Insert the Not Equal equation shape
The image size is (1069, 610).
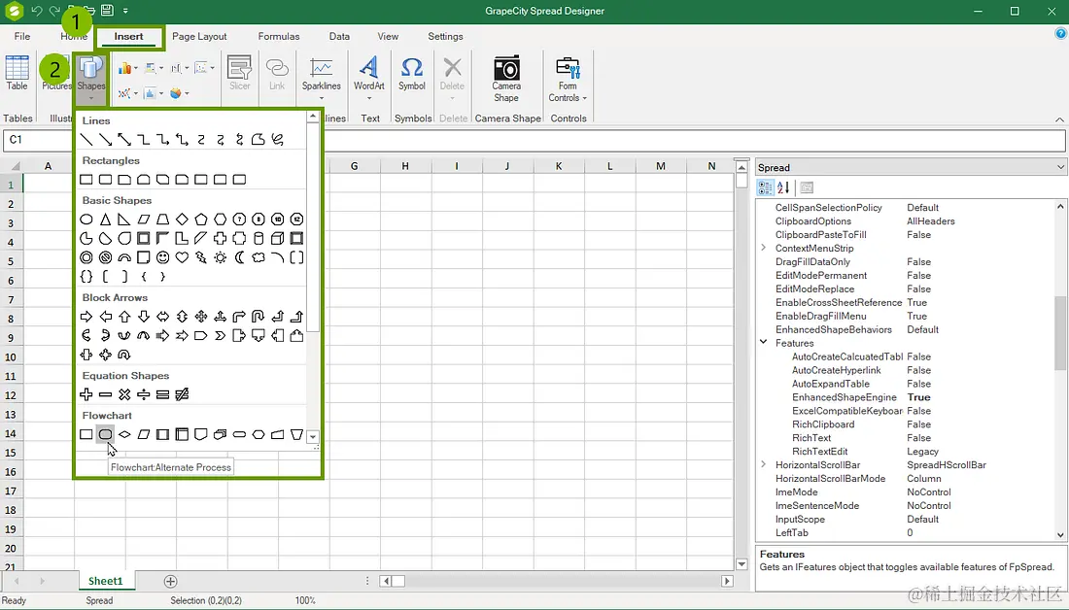[x=182, y=394]
